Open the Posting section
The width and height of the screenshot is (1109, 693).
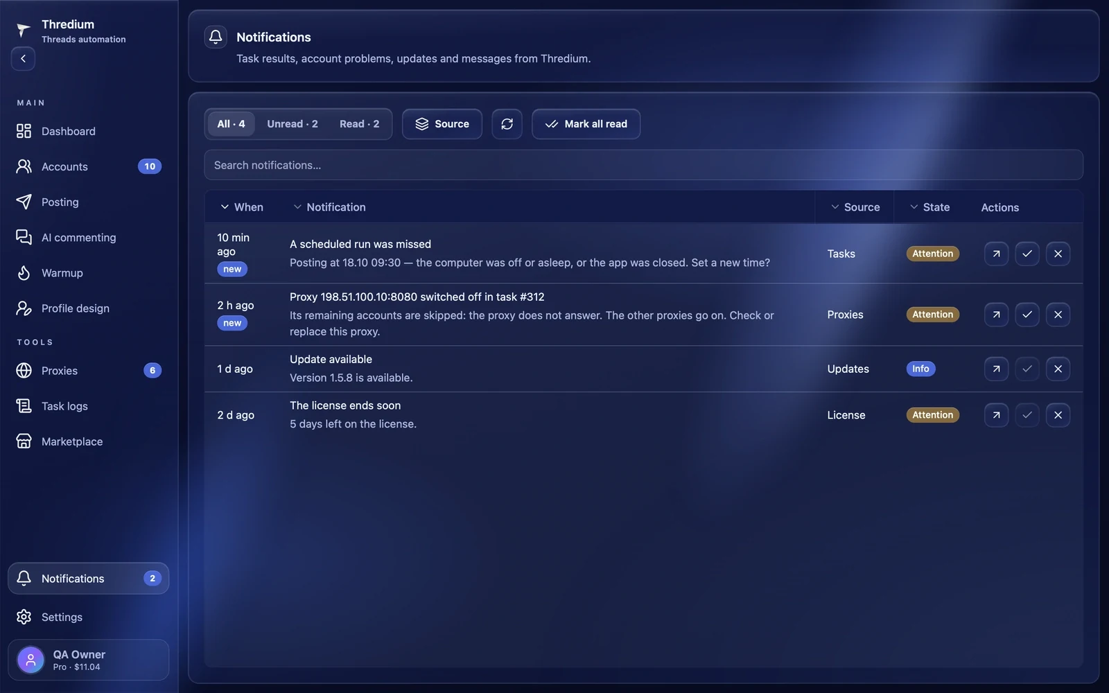(89, 202)
